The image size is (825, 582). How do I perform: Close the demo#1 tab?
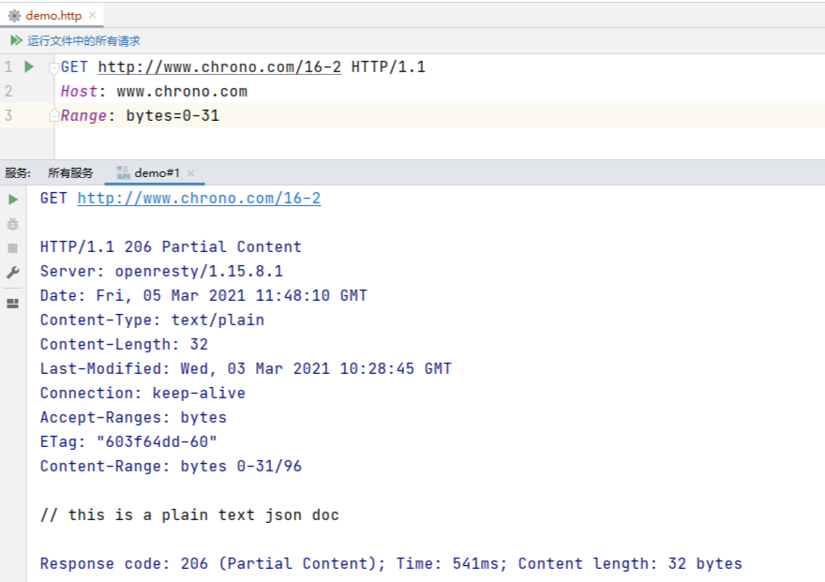click(x=191, y=173)
